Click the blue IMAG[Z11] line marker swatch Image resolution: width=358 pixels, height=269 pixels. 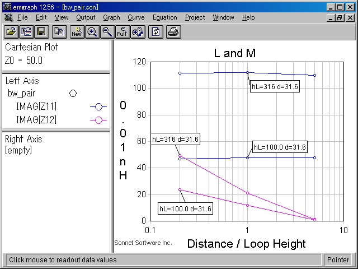(x=98, y=106)
